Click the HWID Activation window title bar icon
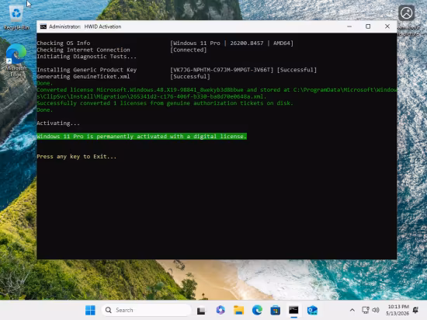Screen dimensions: 427x320 click(x=43, y=26)
